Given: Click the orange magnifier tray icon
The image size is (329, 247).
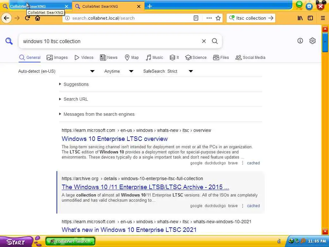Looking at the screenshot, I should (x=303, y=241).
